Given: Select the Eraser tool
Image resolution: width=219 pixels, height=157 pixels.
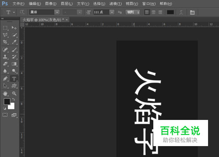Looking at the screenshot, I should [5, 64].
